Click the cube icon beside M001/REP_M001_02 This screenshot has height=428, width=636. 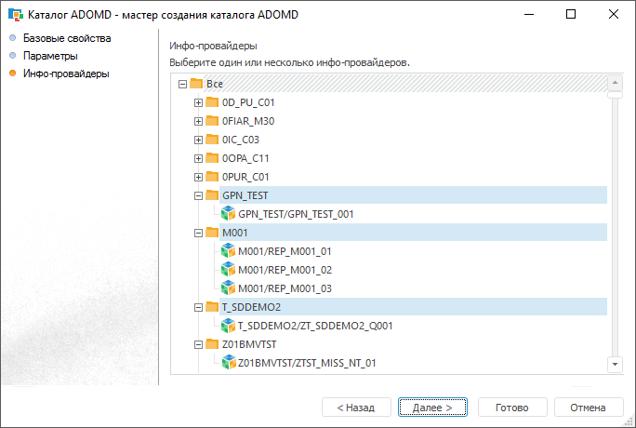(x=229, y=270)
